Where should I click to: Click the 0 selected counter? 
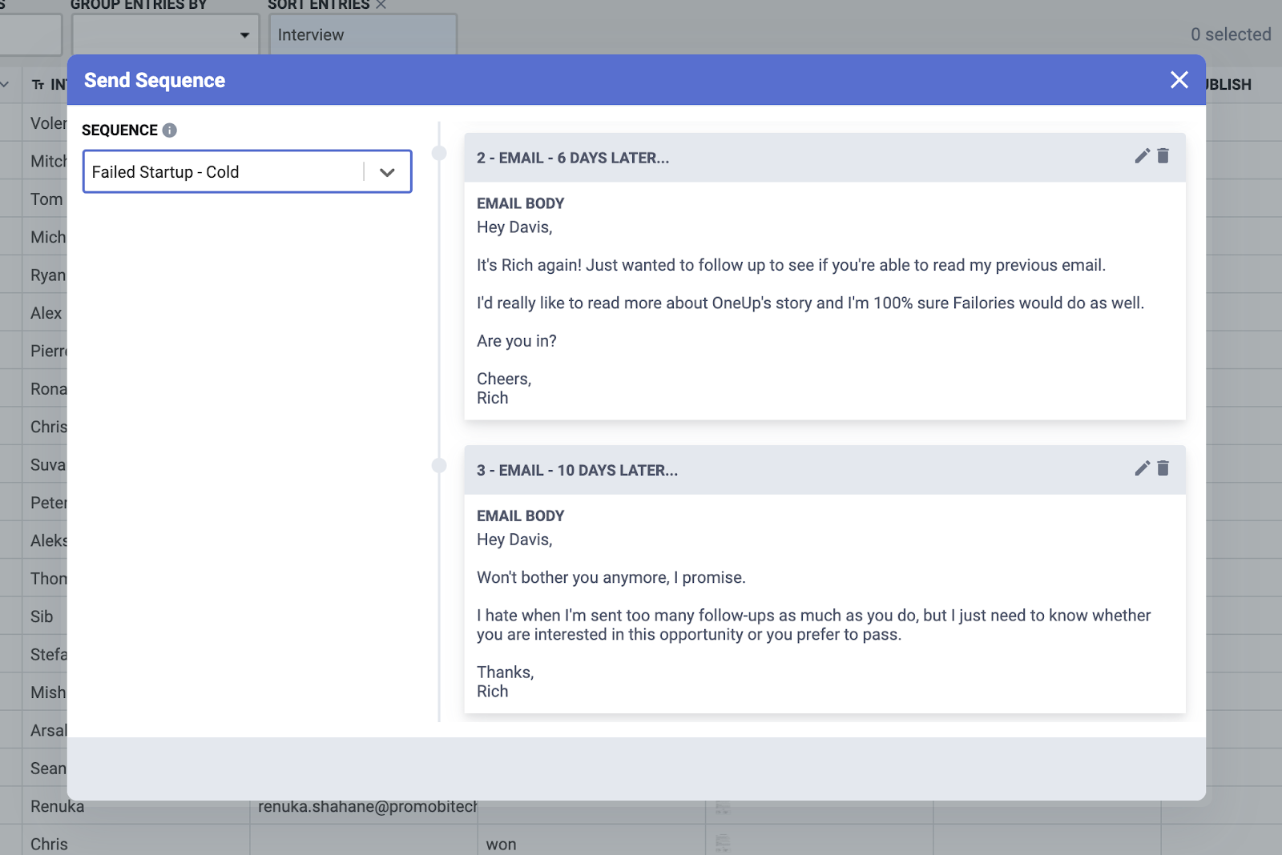pyautogui.click(x=1230, y=34)
